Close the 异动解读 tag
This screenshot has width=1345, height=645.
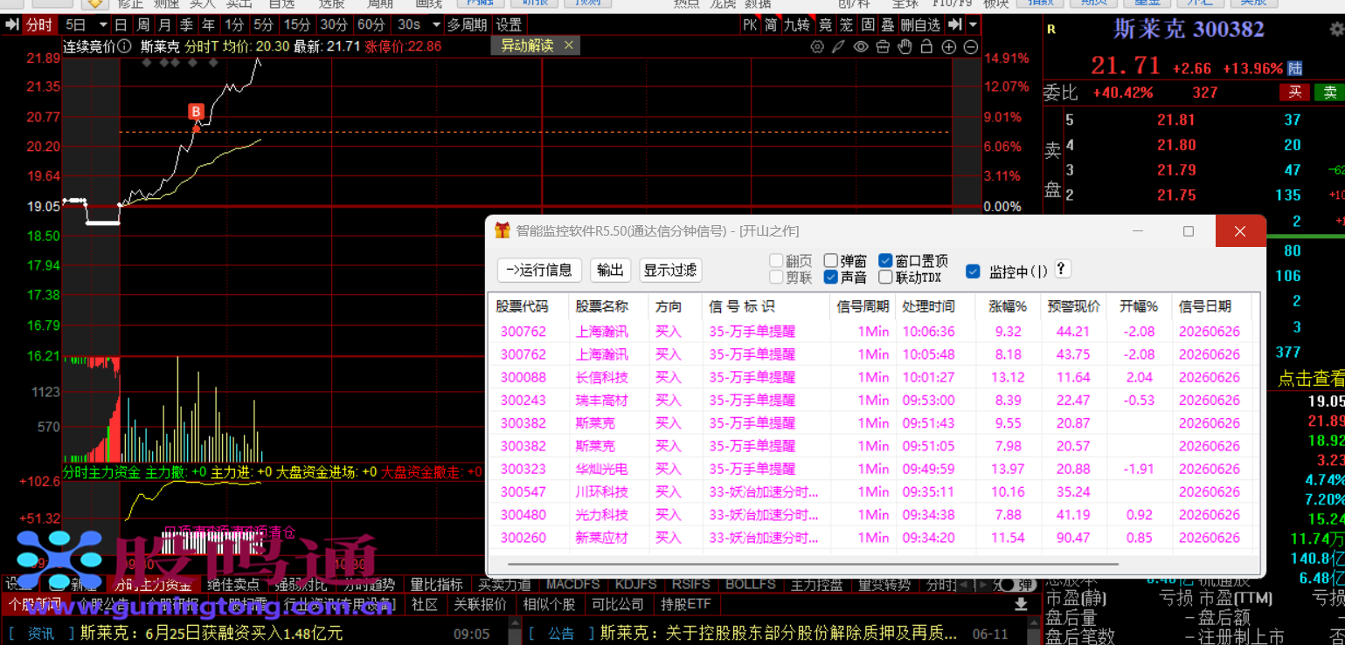(569, 45)
